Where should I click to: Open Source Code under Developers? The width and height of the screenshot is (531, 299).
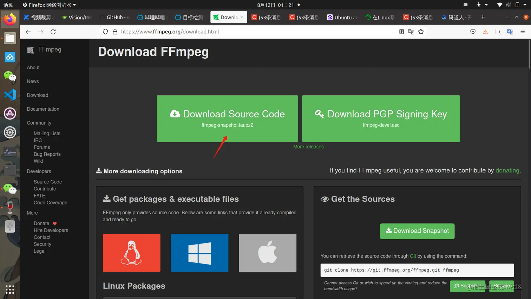point(48,182)
